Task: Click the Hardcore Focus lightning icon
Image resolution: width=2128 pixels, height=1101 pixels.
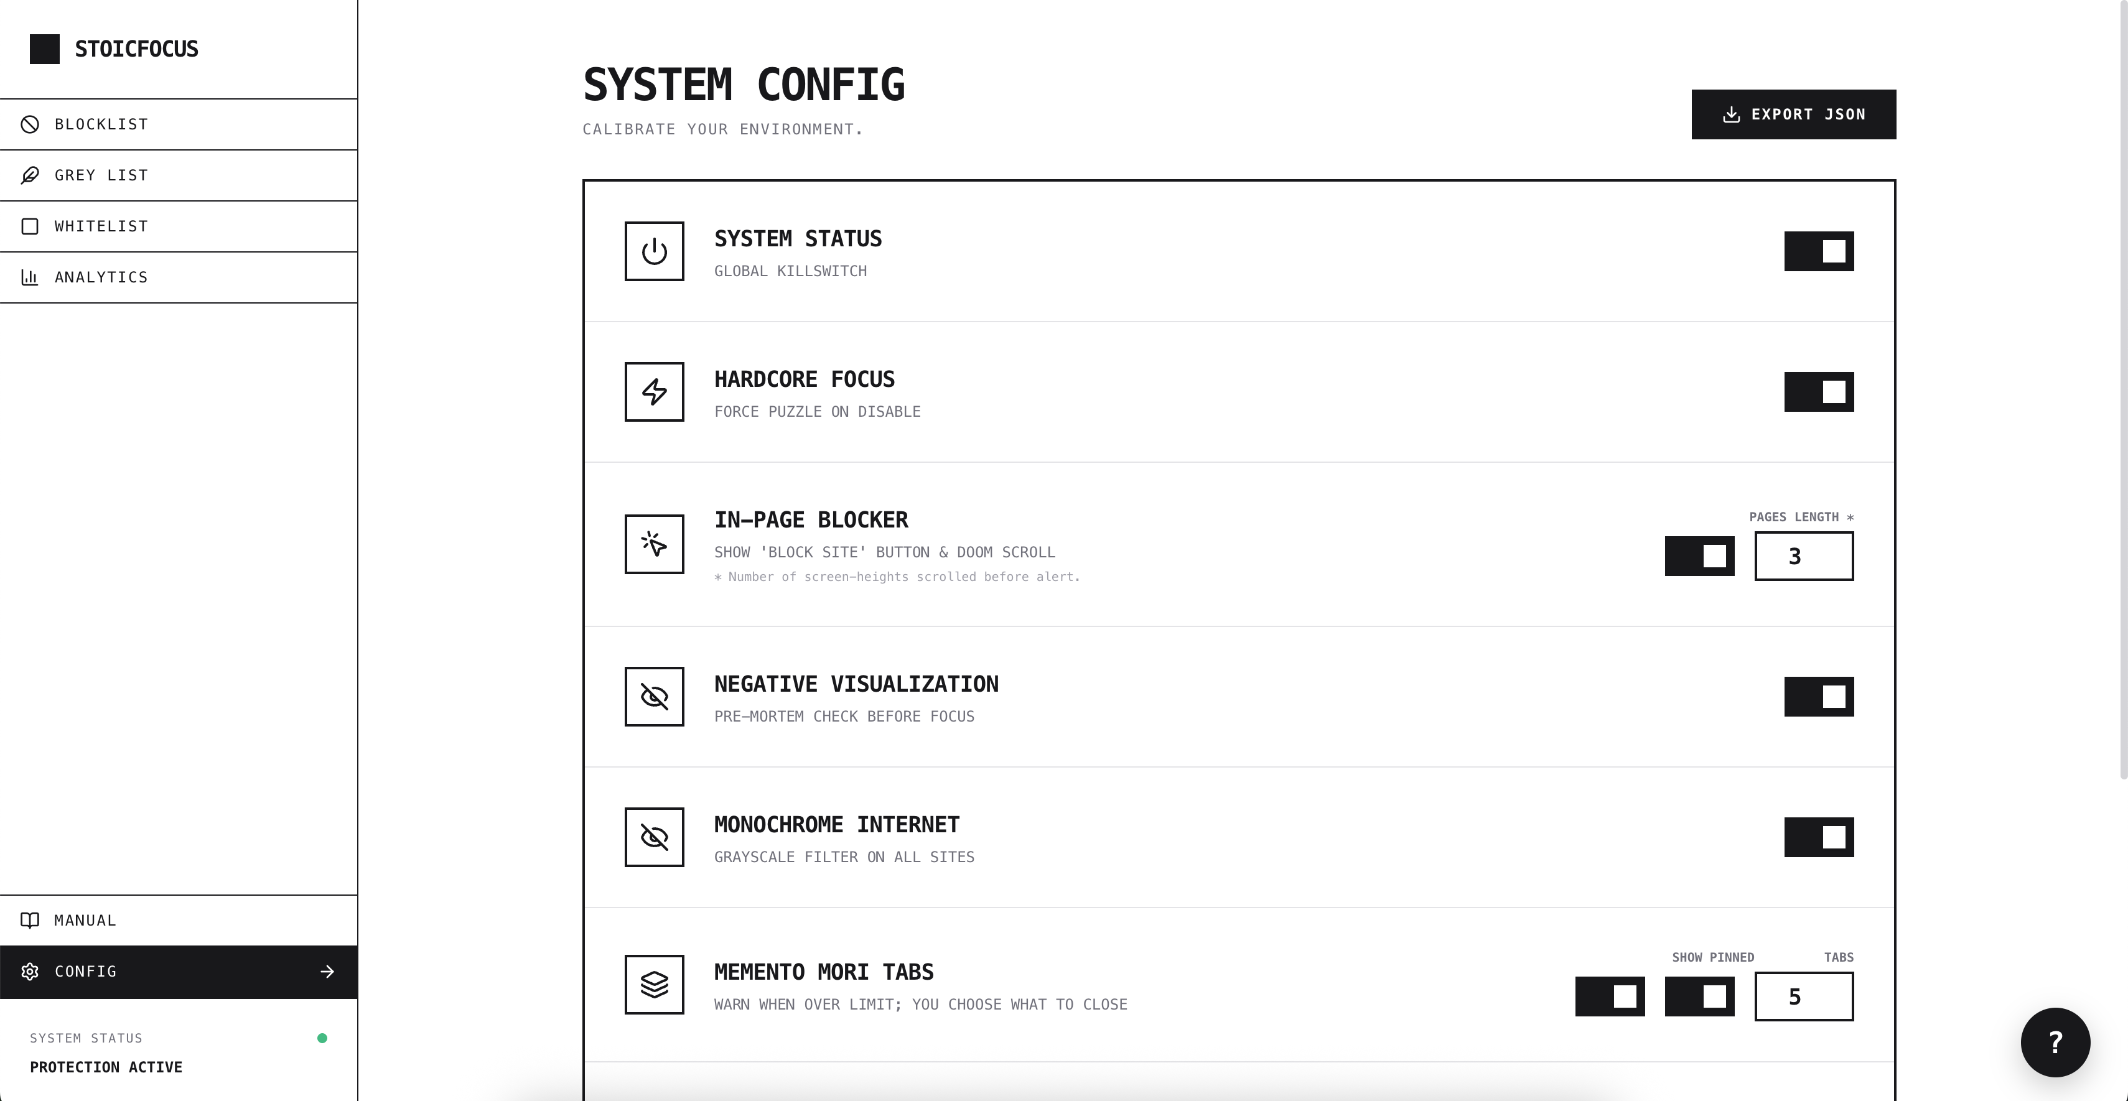Action: (654, 391)
